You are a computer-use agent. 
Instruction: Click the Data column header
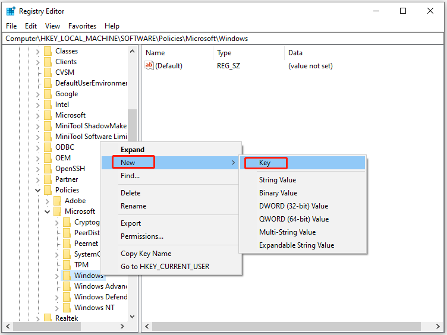click(x=364, y=53)
